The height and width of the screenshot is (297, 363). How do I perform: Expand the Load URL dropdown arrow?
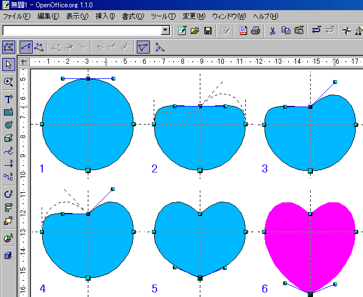coord(165,30)
